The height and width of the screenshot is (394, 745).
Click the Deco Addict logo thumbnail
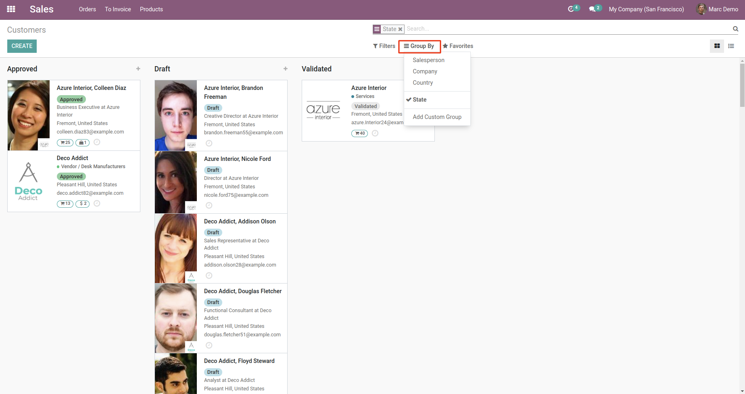point(28,181)
